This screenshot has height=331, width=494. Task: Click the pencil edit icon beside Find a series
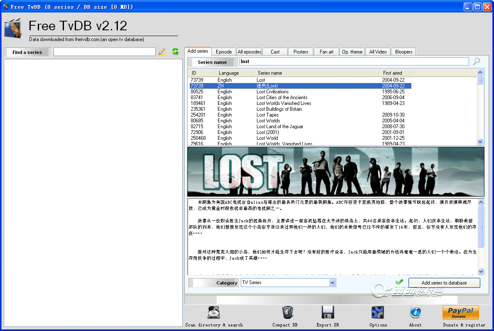click(x=162, y=52)
